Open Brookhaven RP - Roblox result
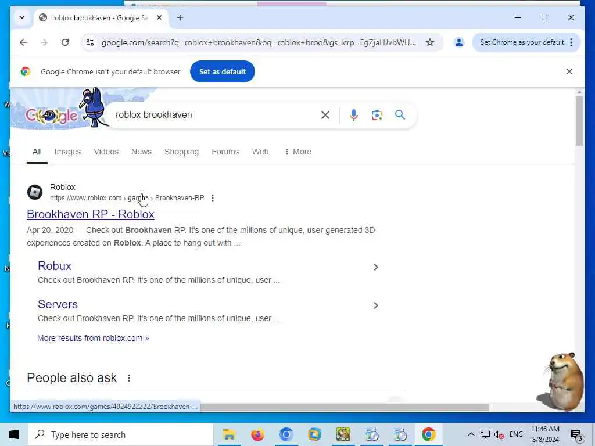 pyautogui.click(x=91, y=214)
